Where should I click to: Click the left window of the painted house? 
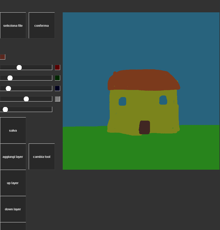tap(122, 101)
